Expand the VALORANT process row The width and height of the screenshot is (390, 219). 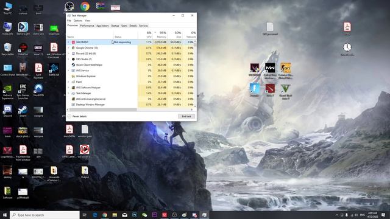click(x=69, y=42)
